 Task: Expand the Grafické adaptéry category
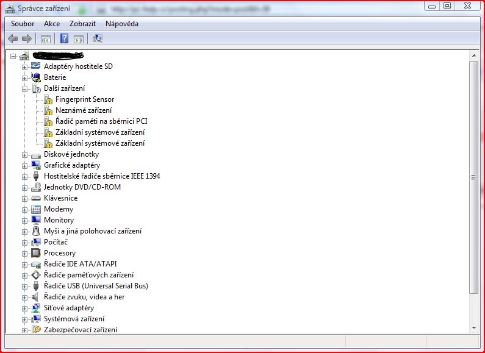pyautogui.click(x=24, y=165)
